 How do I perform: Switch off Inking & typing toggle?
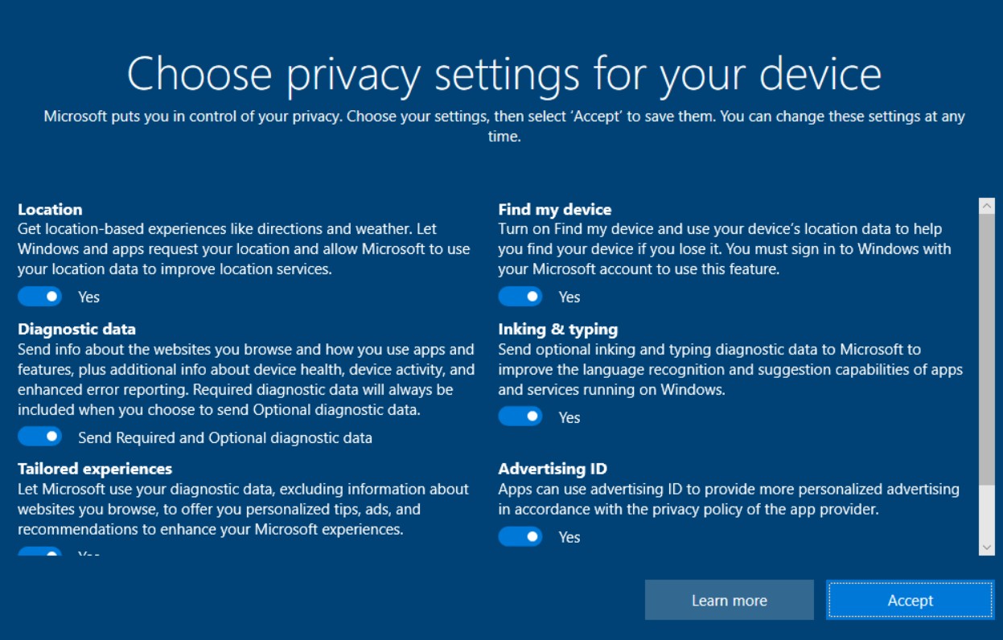pos(520,416)
